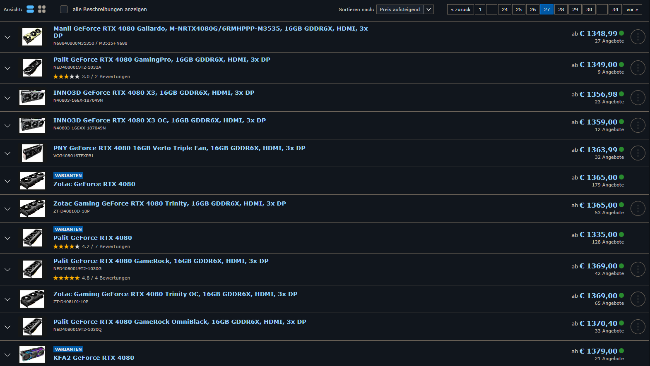This screenshot has height=366, width=650.
Task: Open Palit GeForce RTX 4080 GameRock OmniBlack link
Action: 180,322
